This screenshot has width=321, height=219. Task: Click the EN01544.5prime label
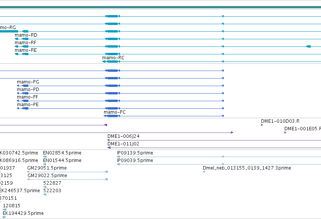(62, 160)
